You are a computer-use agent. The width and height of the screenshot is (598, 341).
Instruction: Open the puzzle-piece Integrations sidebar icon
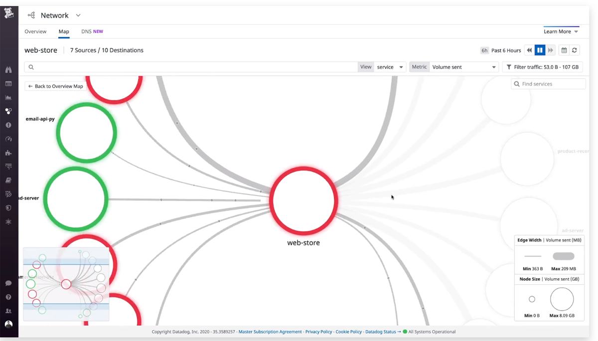tap(8, 153)
